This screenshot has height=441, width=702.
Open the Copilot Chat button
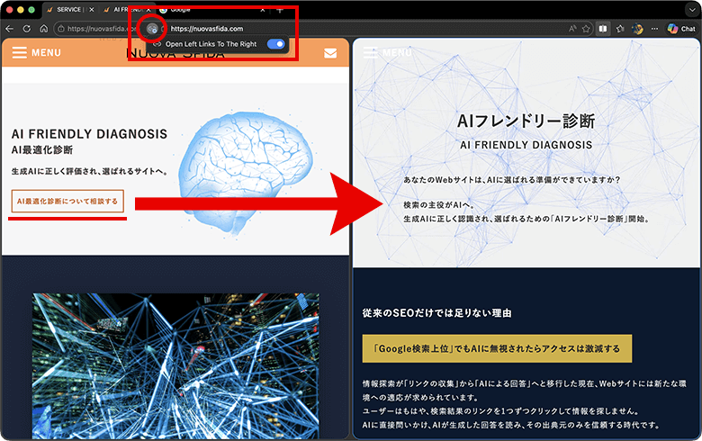coord(681,29)
